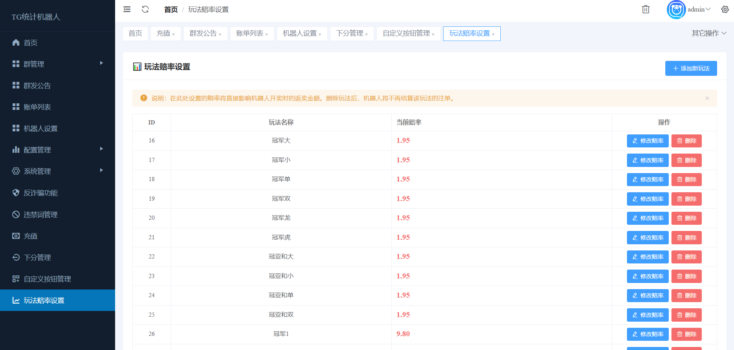734x350 pixels.
Task: Open 违禁词管理 in the sidebar
Action: (41, 215)
